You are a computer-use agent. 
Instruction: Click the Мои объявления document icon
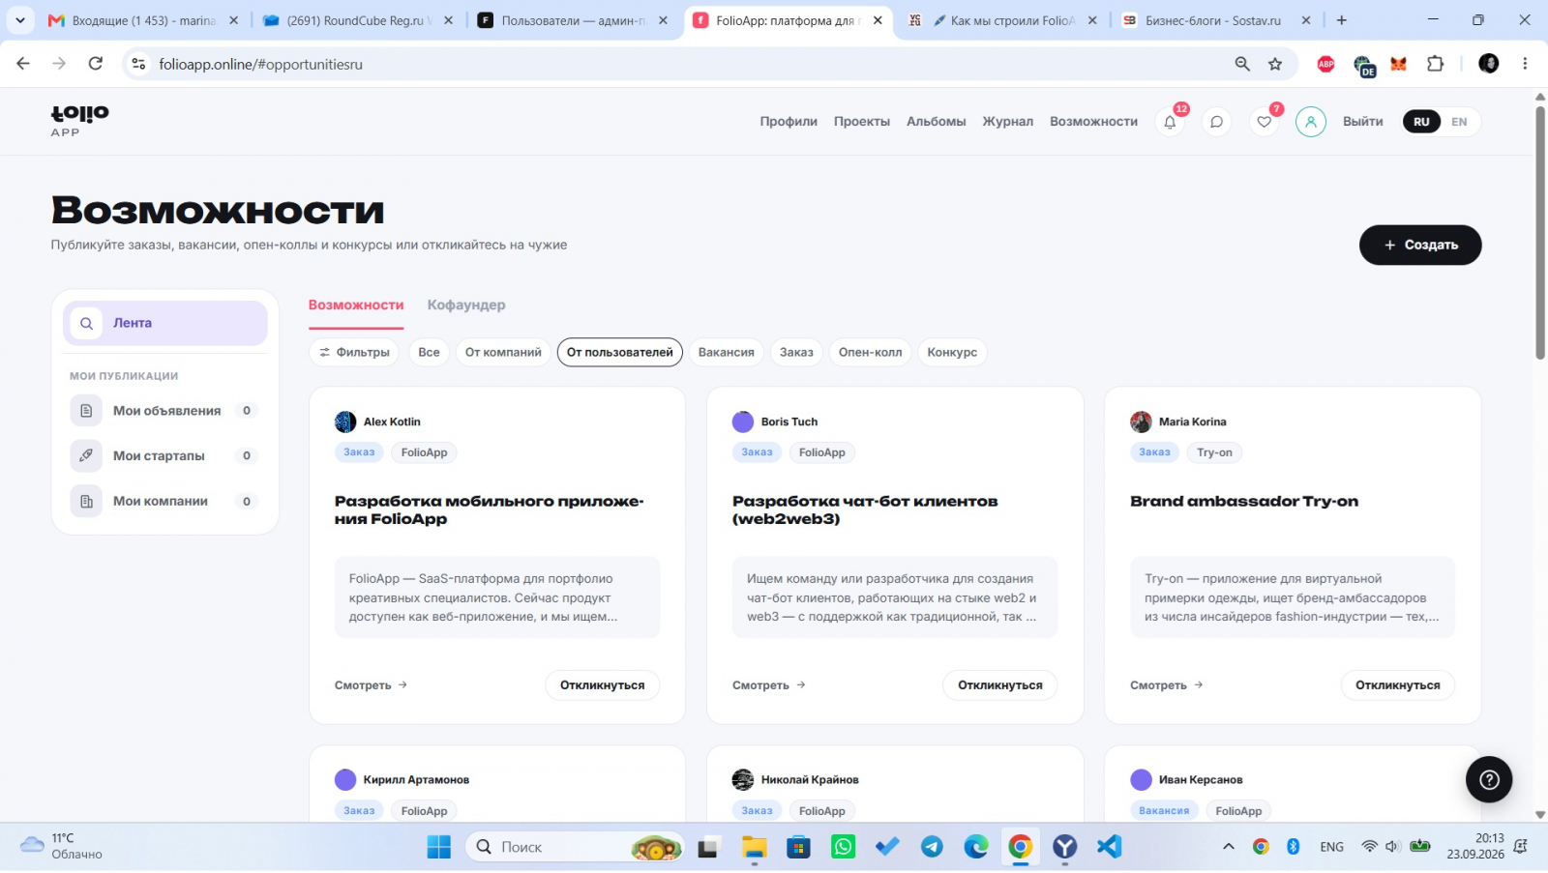(x=86, y=411)
